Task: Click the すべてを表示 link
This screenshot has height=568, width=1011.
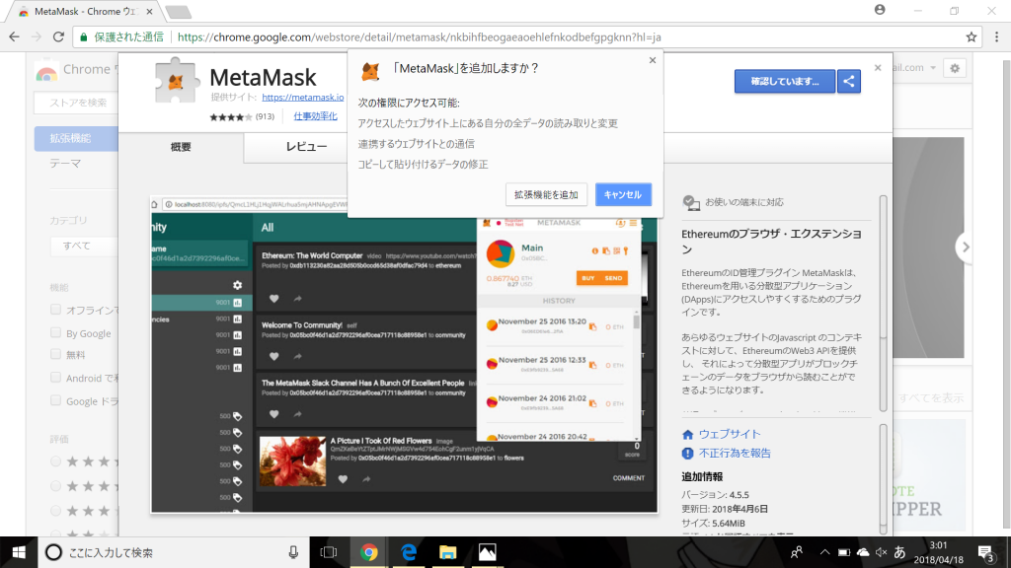Action: pos(931,398)
